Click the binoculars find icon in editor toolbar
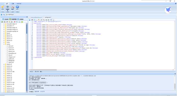The width and height of the screenshot is (177, 96). click(x=32, y=20)
